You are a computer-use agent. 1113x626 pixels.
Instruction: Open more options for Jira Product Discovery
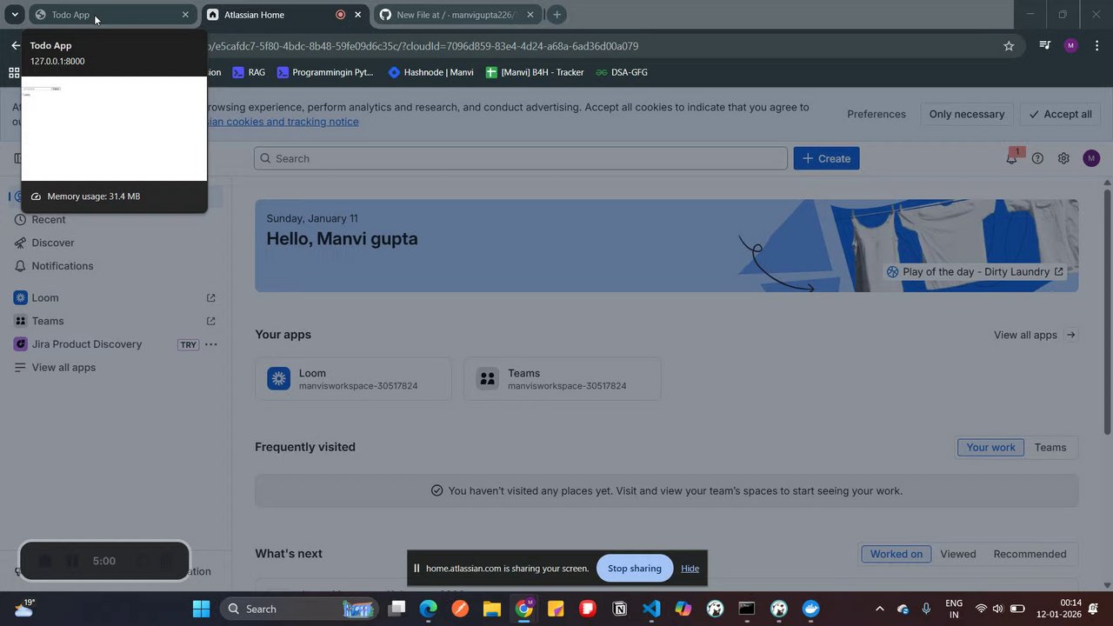point(210,344)
